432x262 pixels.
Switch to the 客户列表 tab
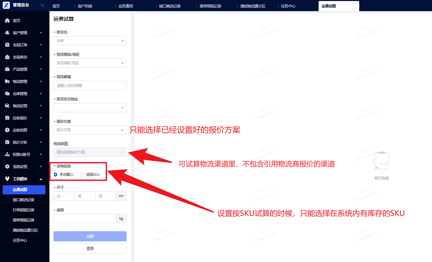click(85, 6)
